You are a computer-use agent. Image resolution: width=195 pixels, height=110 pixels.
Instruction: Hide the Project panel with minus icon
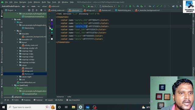[x=45, y=10]
